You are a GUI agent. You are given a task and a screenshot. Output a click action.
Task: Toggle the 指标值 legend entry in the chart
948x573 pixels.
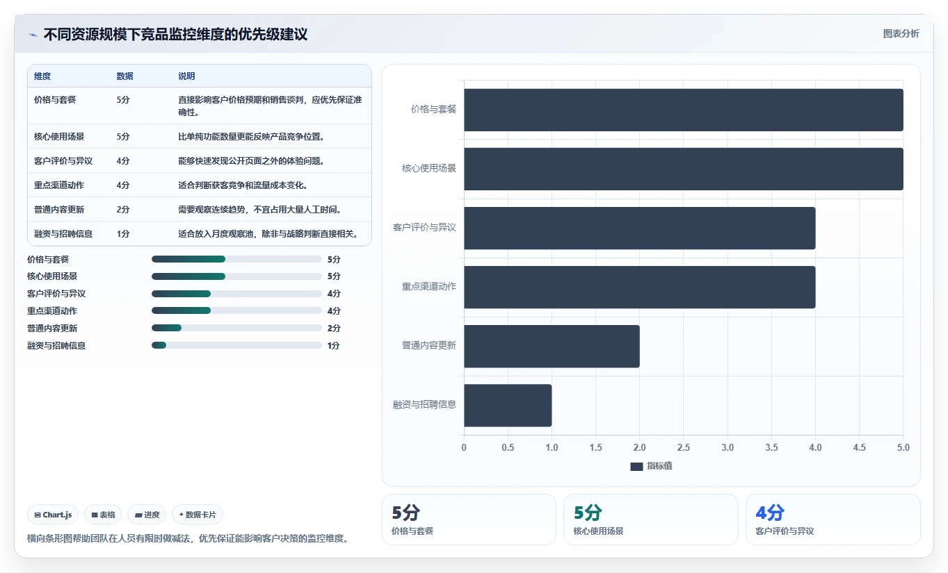[x=651, y=466]
